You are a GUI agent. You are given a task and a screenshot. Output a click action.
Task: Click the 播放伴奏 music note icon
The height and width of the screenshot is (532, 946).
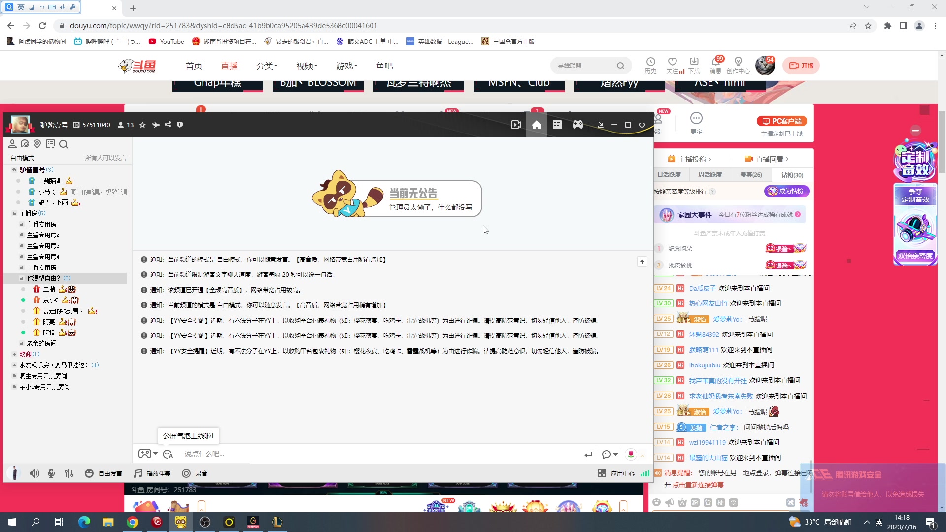138,473
